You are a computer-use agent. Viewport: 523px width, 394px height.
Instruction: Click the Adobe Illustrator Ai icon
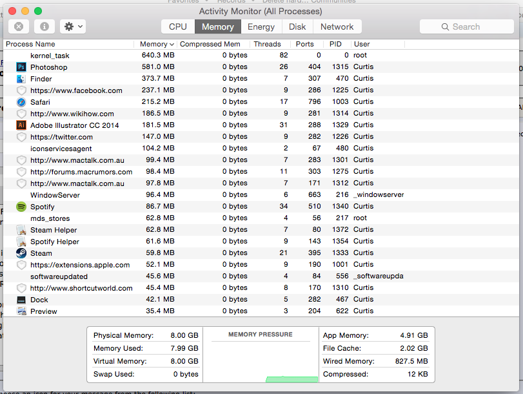pos(21,125)
